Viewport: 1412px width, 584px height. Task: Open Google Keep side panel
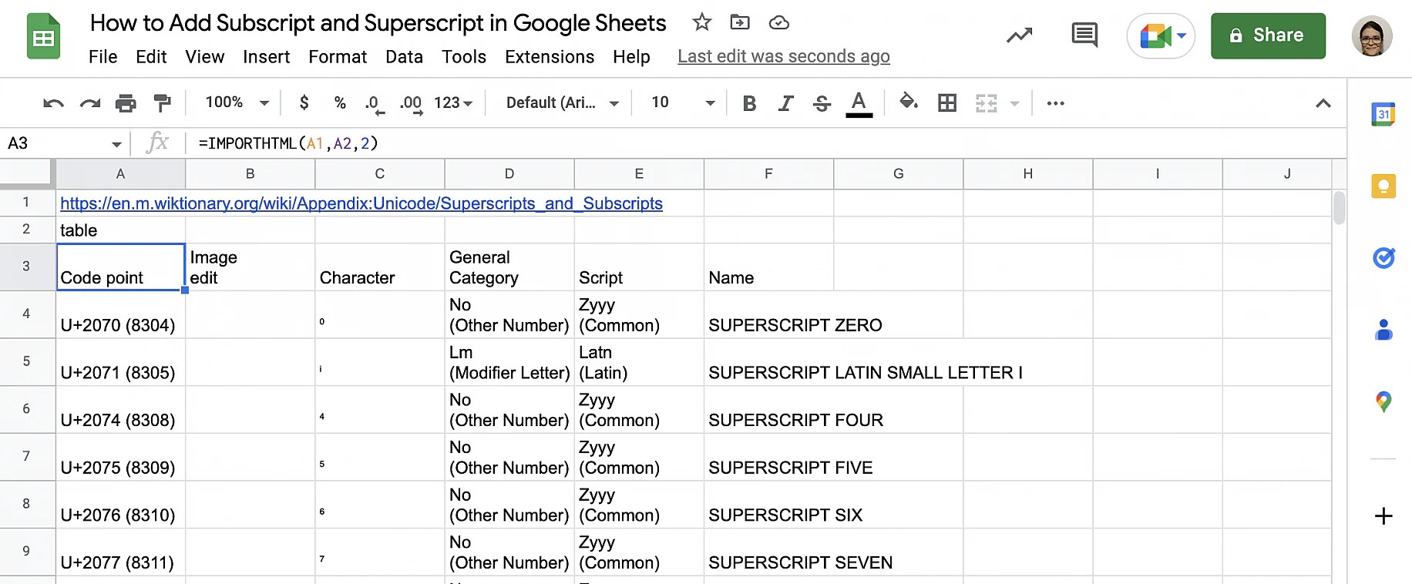pyautogui.click(x=1383, y=186)
